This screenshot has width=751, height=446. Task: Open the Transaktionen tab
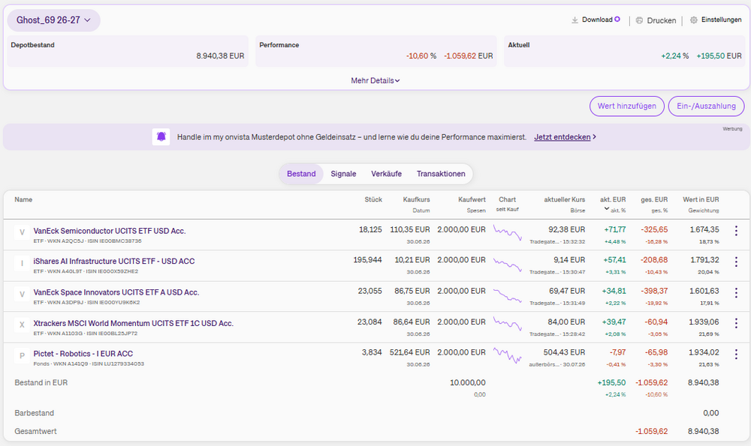point(441,173)
